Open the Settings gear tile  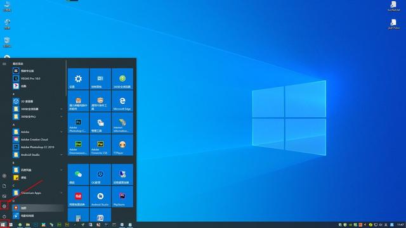click(78, 79)
